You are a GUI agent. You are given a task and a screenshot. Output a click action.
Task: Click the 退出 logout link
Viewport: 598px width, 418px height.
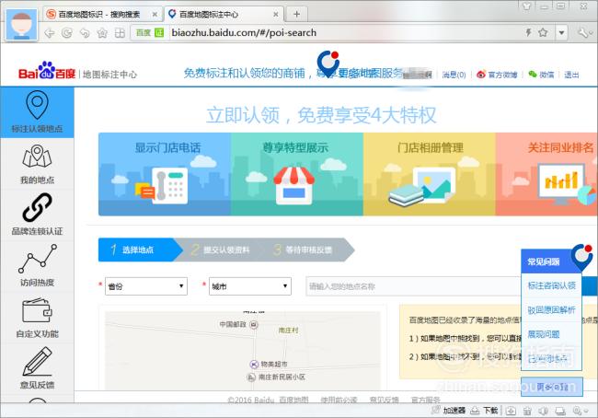(571, 75)
